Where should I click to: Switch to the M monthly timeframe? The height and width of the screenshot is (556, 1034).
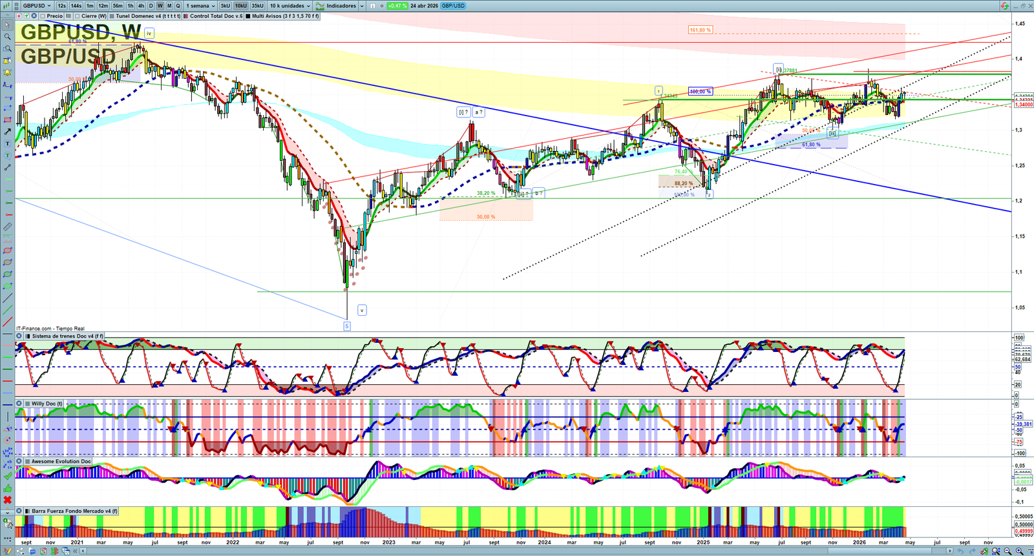tap(169, 6)
